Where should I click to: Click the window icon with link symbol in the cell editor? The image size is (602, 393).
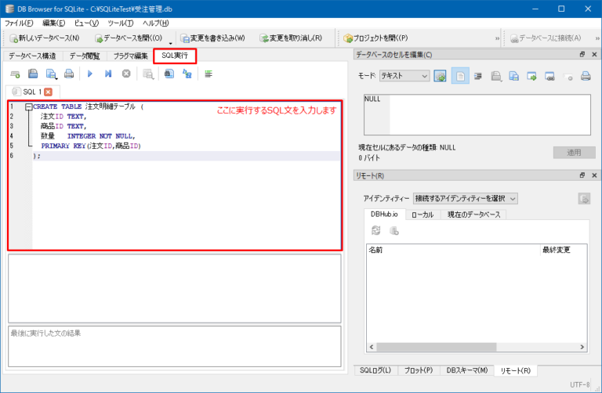click(x=549, y=76)
